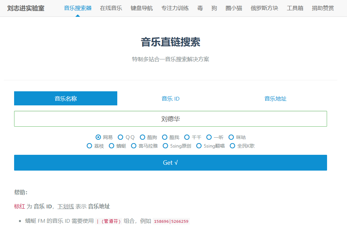Image resolution: width=347 pixels, height=231 pixels.
Task: Switch to the 音乐 ID tab
Action: tap(171, 99)
